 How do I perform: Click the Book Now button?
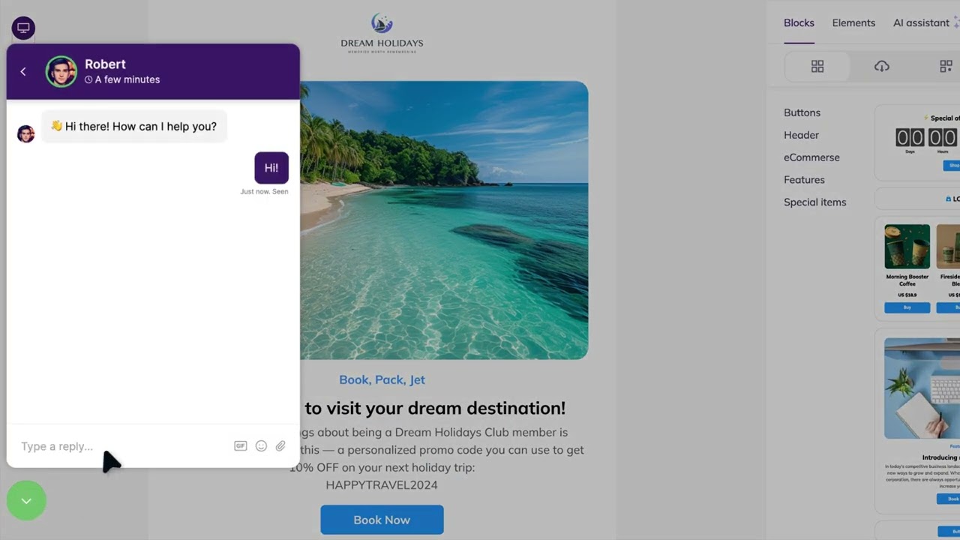[x=382, y=520]
